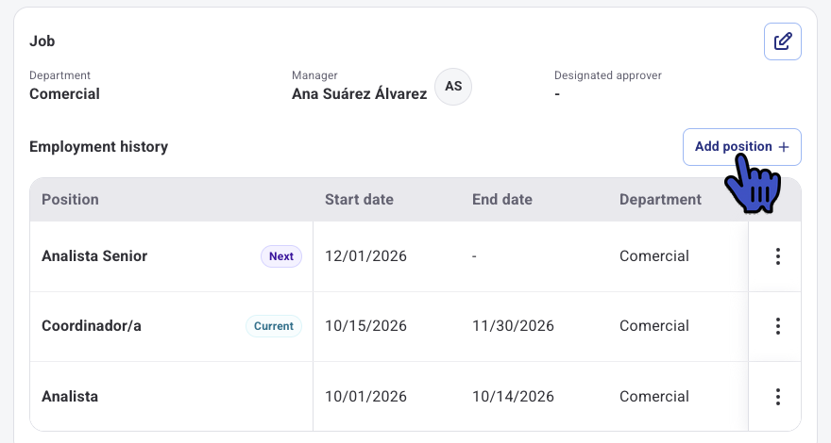Click the start date 10/15/2026
Image resolution: width=831 pixels, height=443 pixels.
[x=365, y=326]
